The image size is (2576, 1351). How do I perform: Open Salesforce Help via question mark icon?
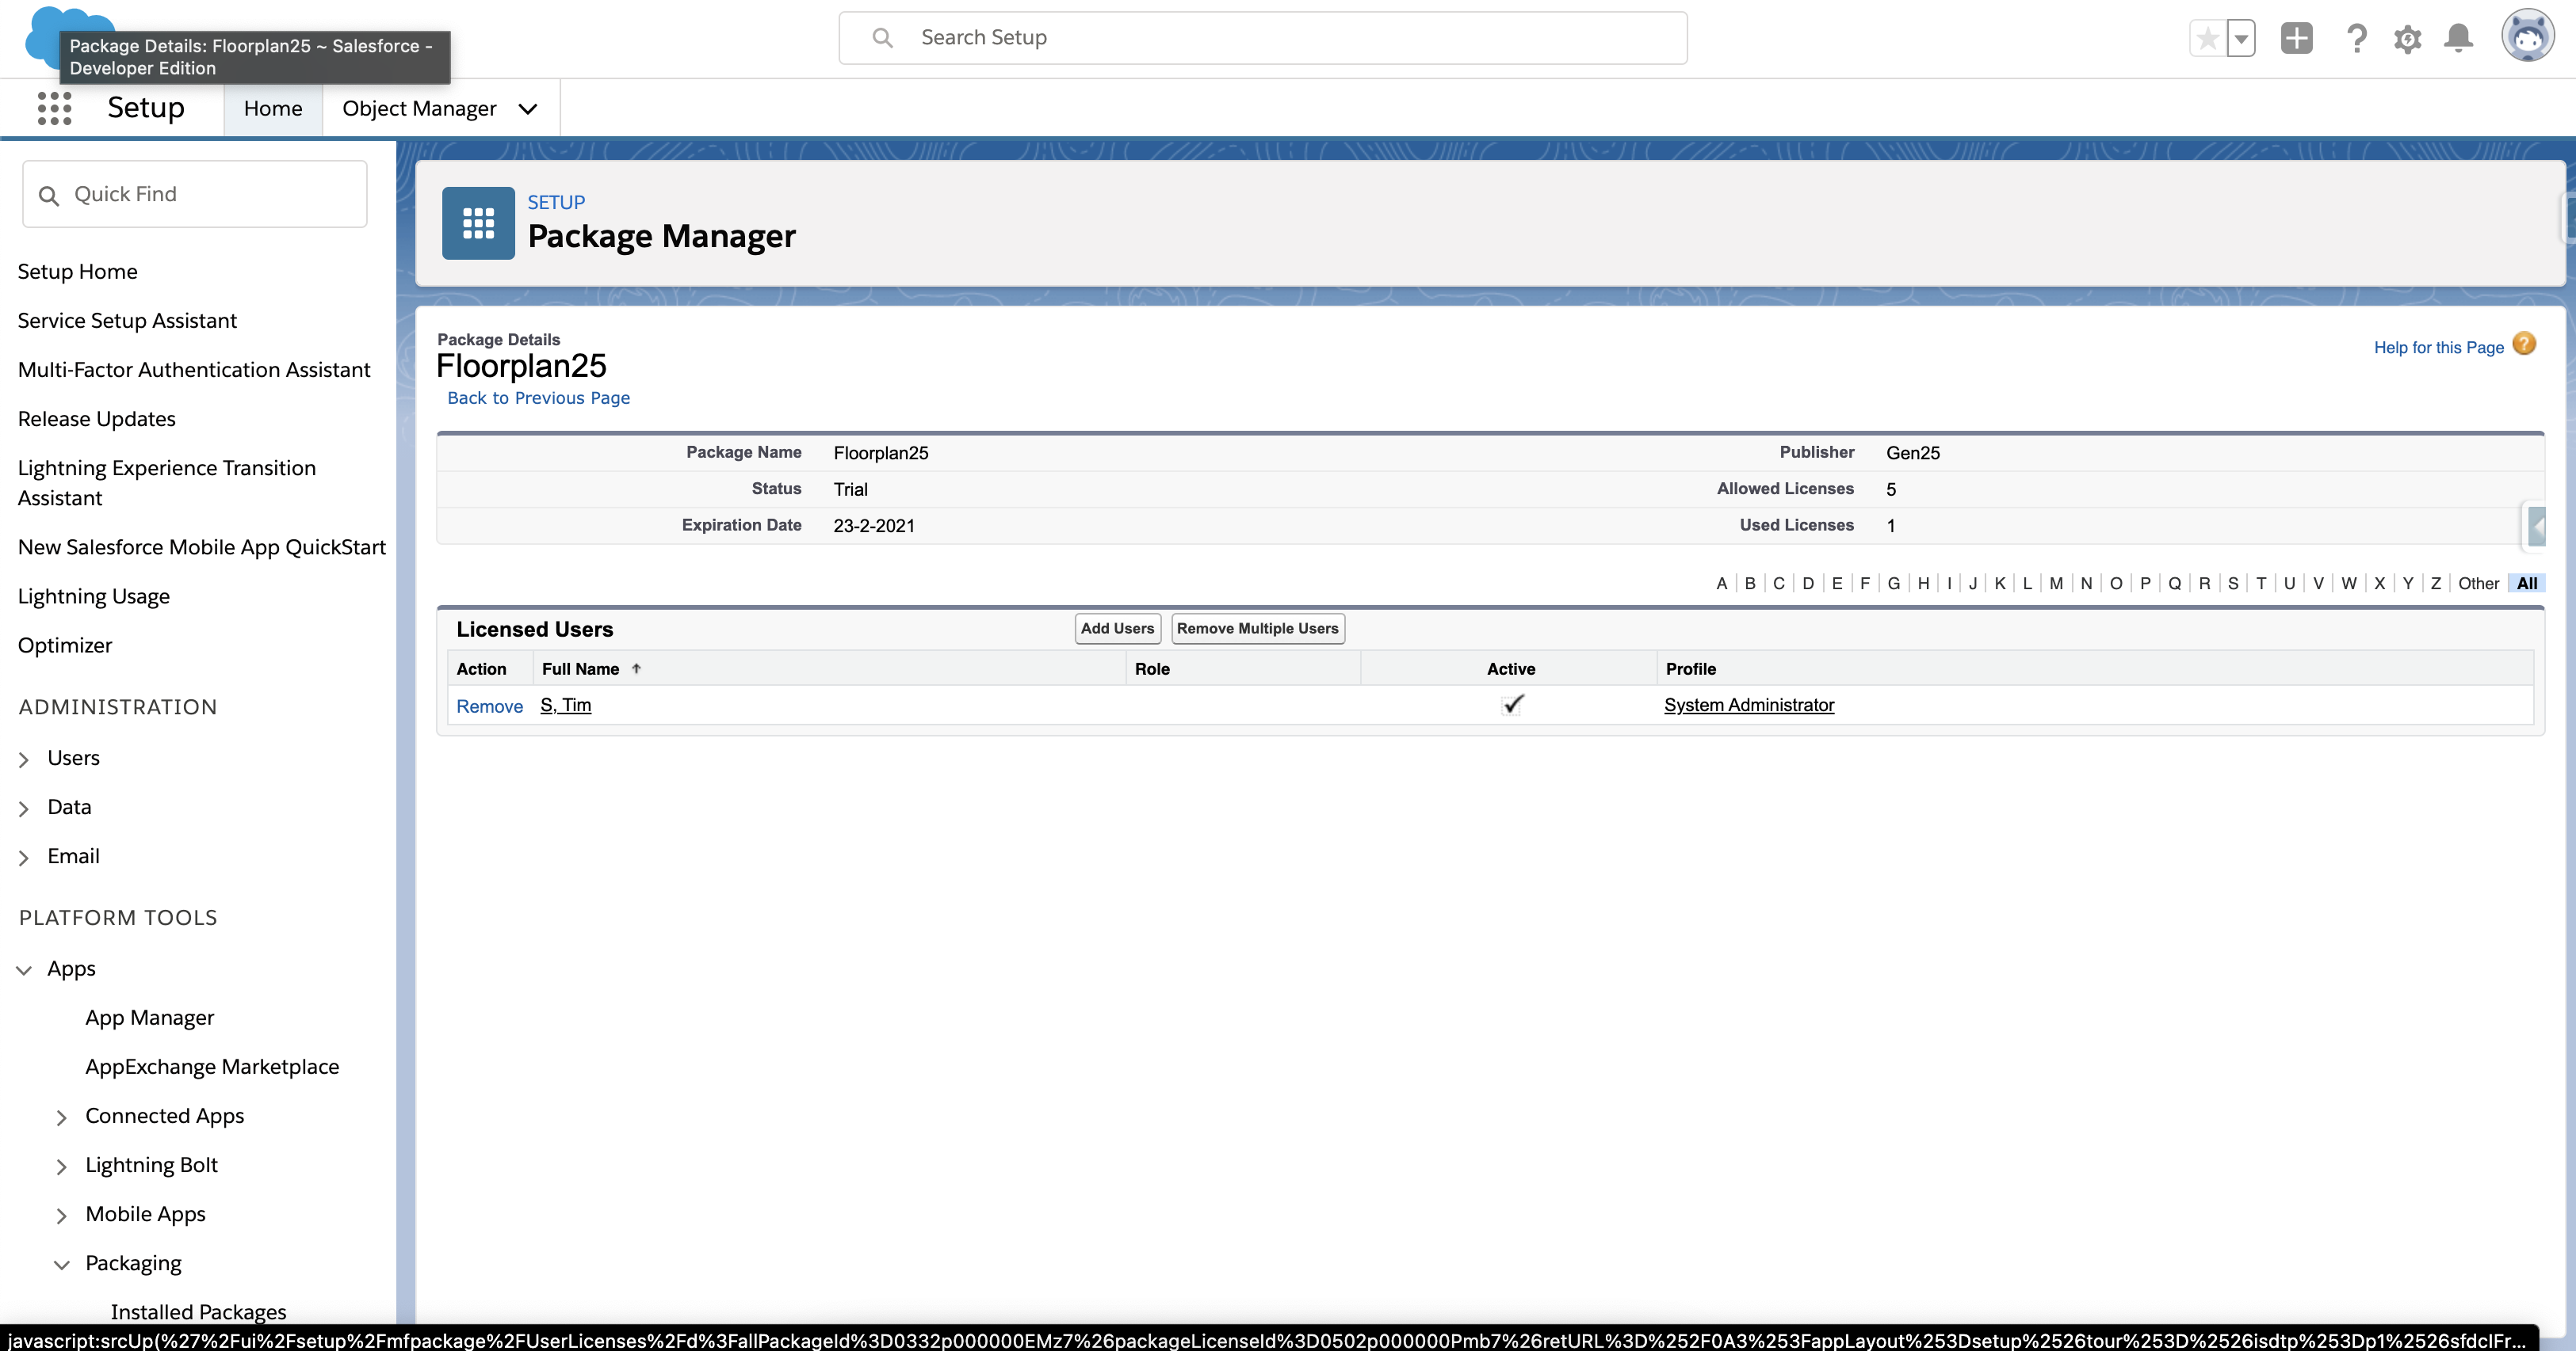pos(2358,38)
